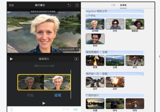Play the Ken Burns animation preview
The width and height of the screenshot is (160, 112).
[x=44, y=103]
